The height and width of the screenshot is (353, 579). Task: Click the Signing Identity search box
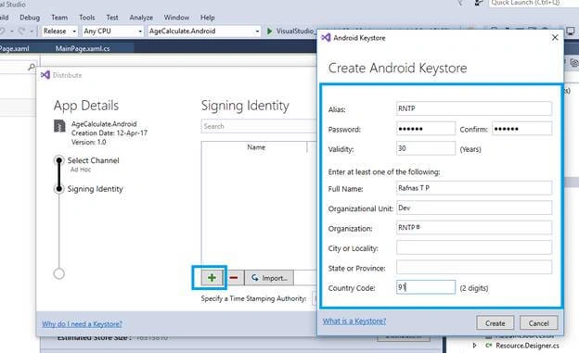(x=259, y=126)
